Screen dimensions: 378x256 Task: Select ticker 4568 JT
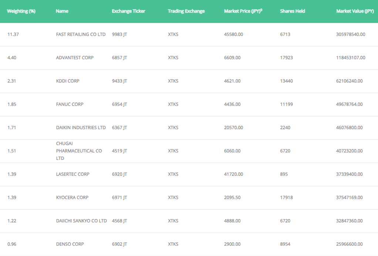pos(119,221)
